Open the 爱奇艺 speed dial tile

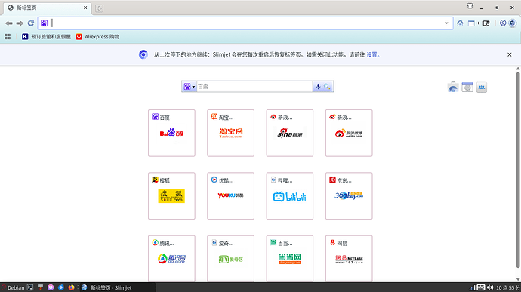(x=230, y=259)
